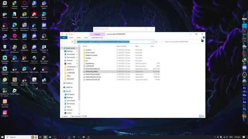Open Explorer Help question-mark icon
The image size is (248, 139).
(x=204, y=37)
